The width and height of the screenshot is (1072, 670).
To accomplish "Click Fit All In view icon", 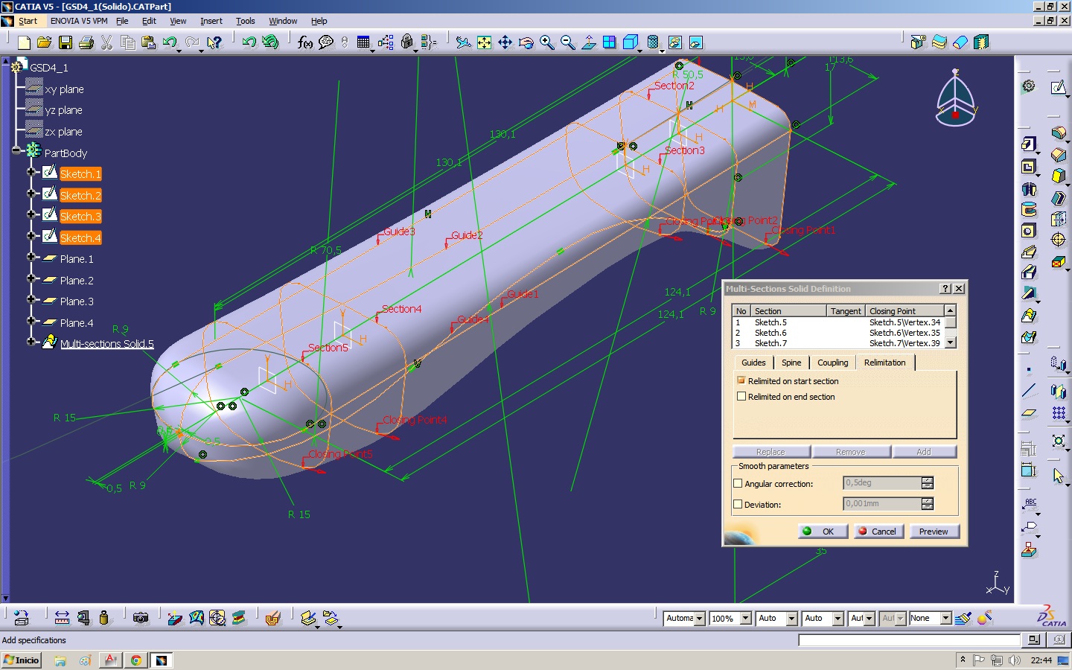I will point(484,42).
